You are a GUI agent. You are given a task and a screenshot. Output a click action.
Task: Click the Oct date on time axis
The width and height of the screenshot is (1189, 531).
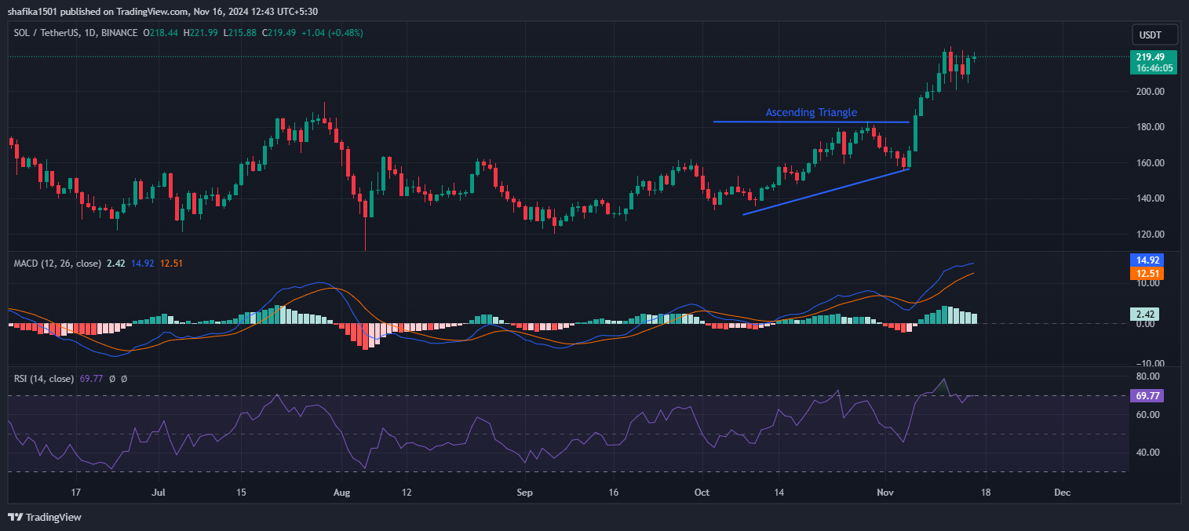pyautogui.click(x=702, y=493)
